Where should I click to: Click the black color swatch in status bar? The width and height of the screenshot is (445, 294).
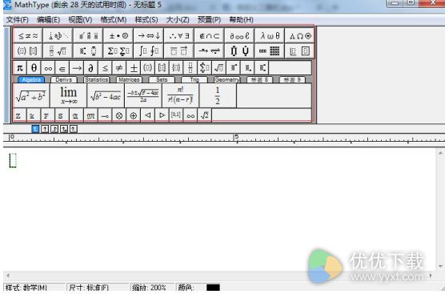(x=213, y=288)
